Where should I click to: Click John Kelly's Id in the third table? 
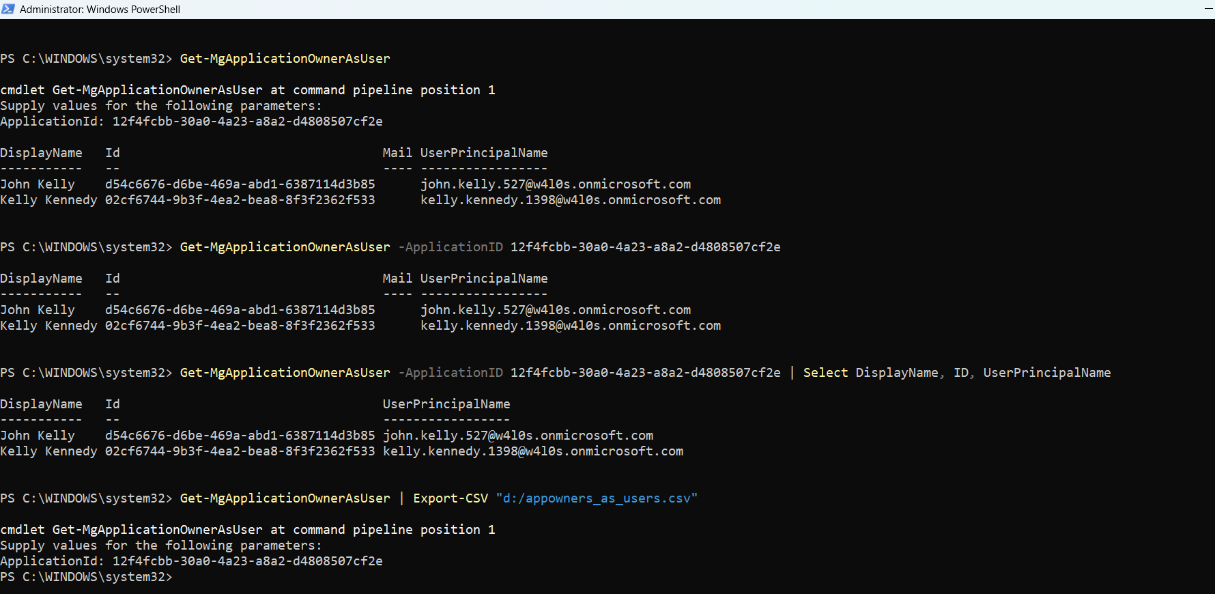click(x=240, y=436)
